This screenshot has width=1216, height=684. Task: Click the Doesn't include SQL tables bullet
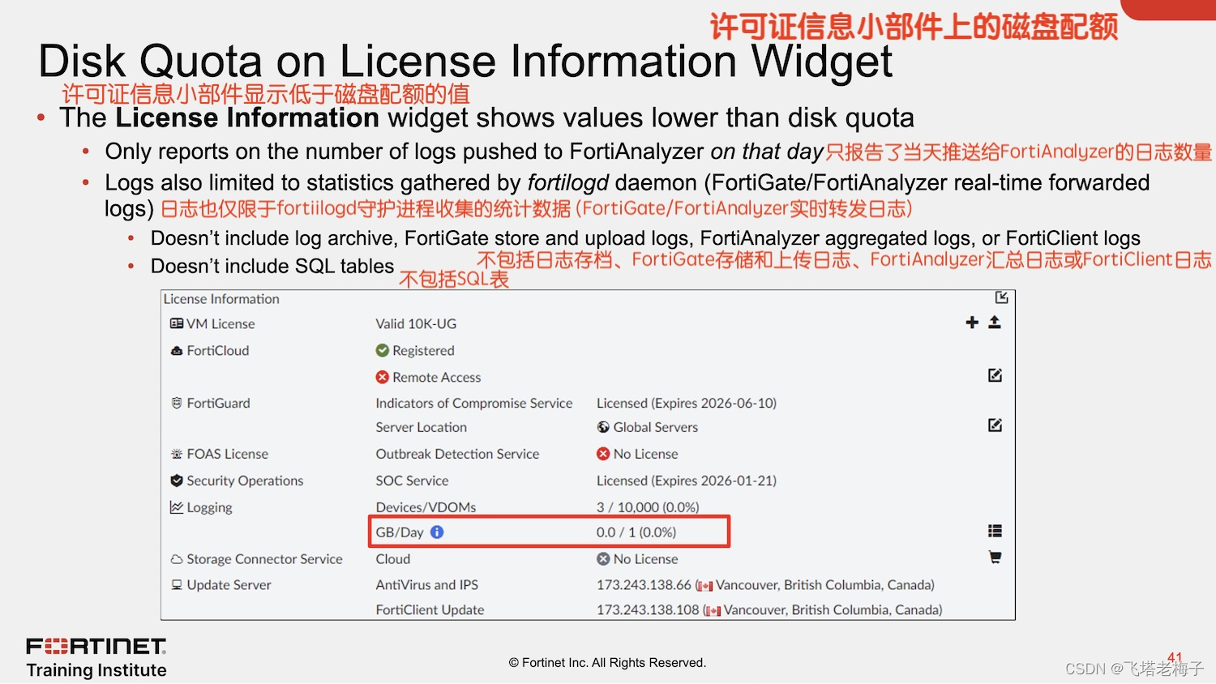(x=272, y=266)
